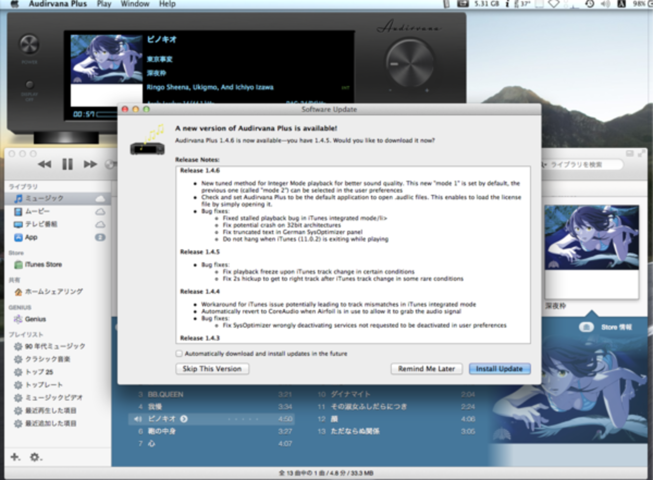This screenshot has height=480, width=653.
Task: Click the TV icon beside テレビ番組
Action: click(18, 224)
